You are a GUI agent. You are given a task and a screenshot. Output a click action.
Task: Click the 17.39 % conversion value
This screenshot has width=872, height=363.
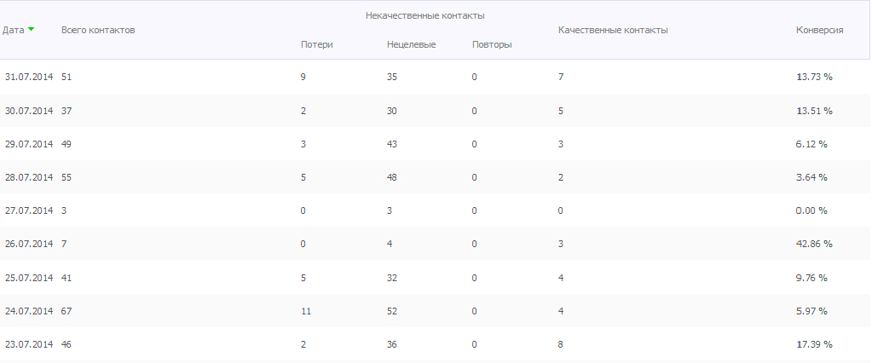814,344
